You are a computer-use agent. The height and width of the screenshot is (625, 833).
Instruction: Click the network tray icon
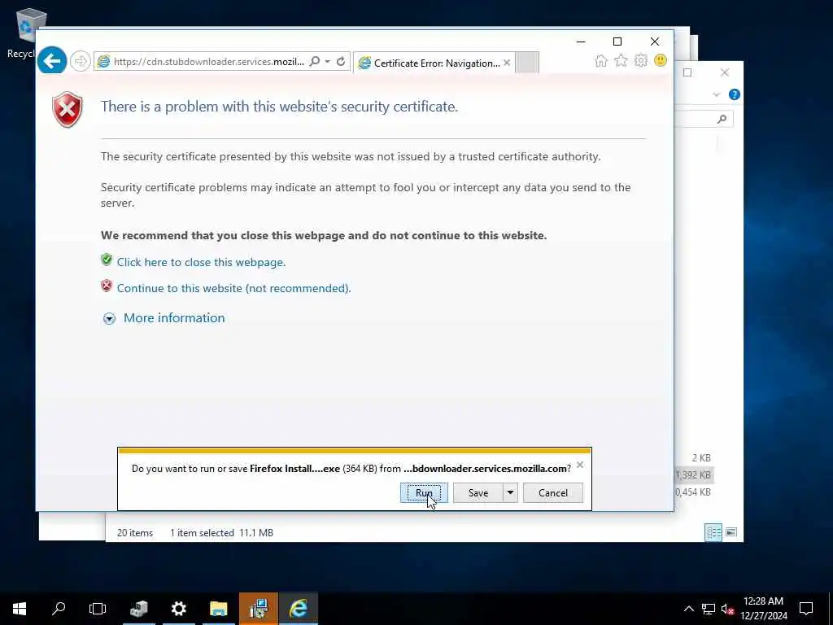pyautogui.click(x=708, y=609)
